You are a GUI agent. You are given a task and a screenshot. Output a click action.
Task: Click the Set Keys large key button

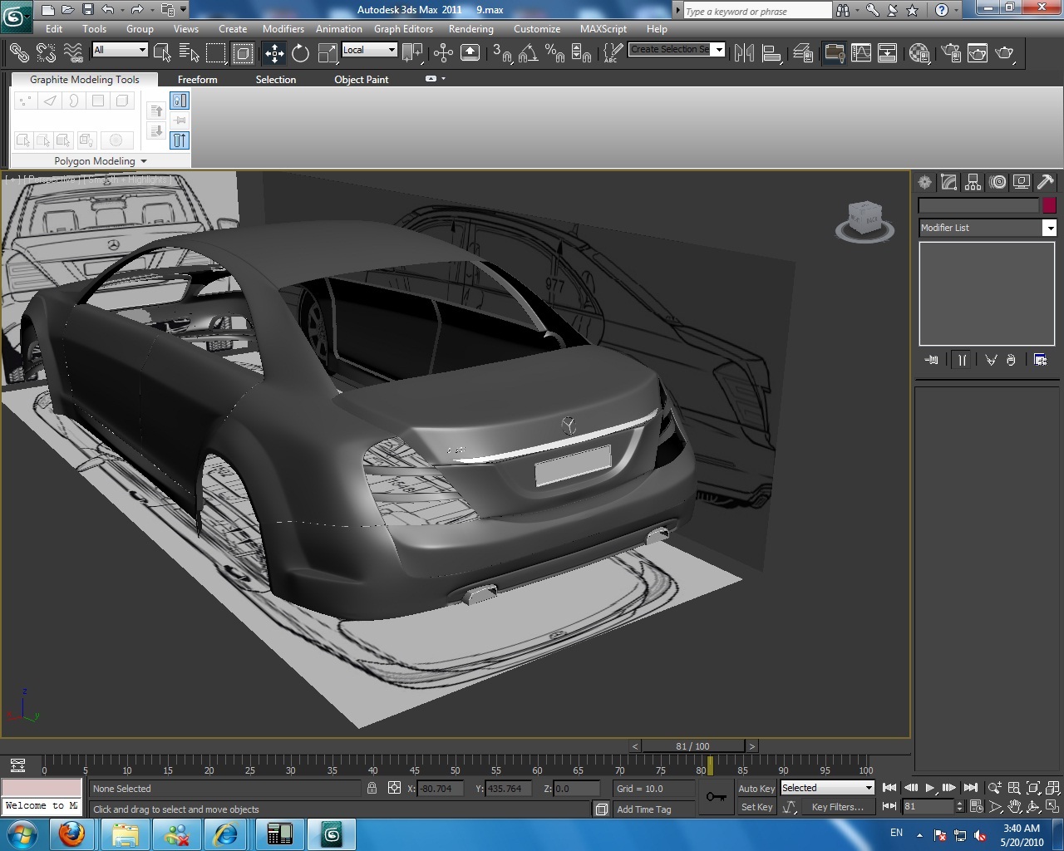[716, 797]
